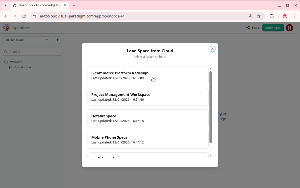Click the back navigation arrow
Screen dimensions: 300x188
[x=6, y=16]
